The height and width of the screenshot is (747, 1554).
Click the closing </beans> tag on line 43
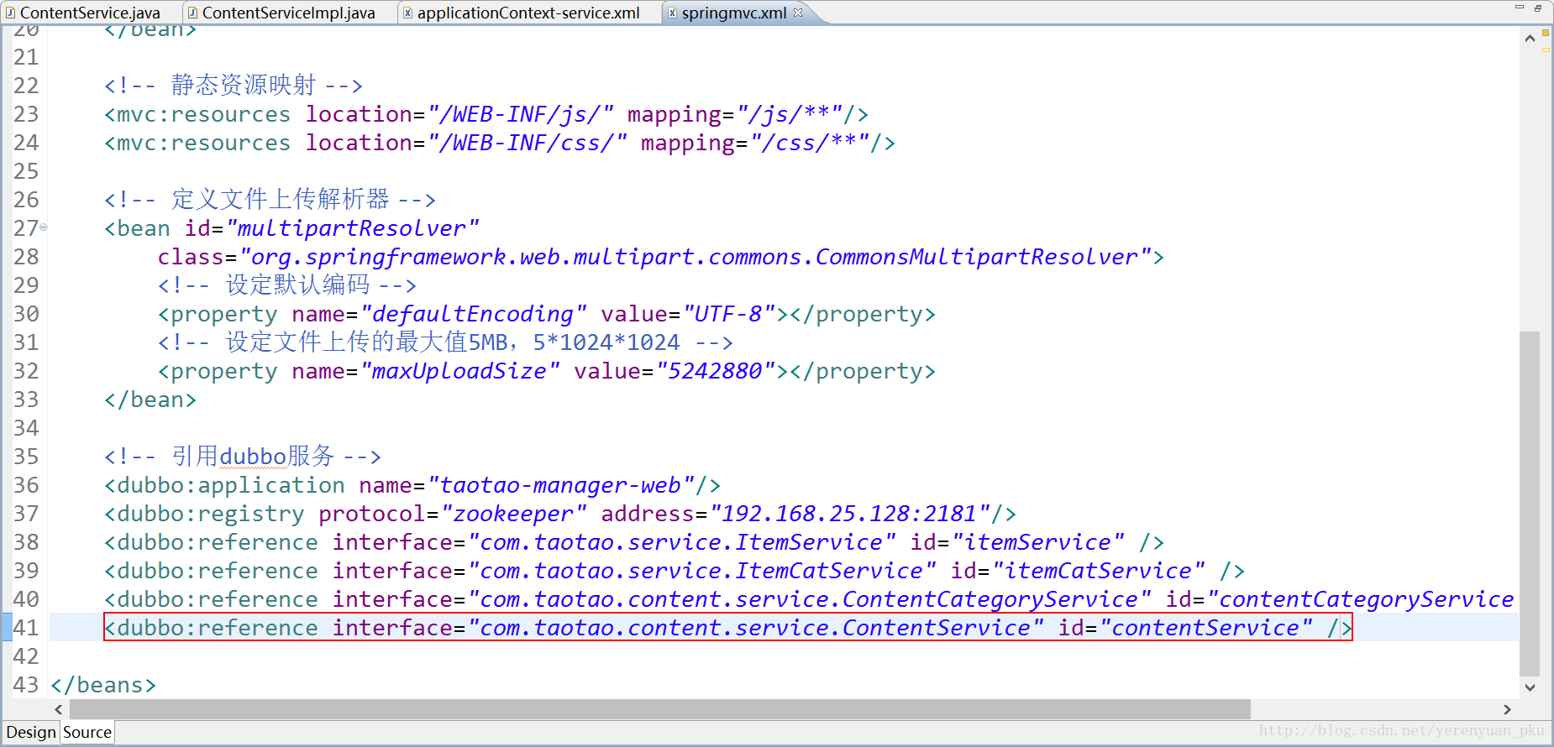103,685
